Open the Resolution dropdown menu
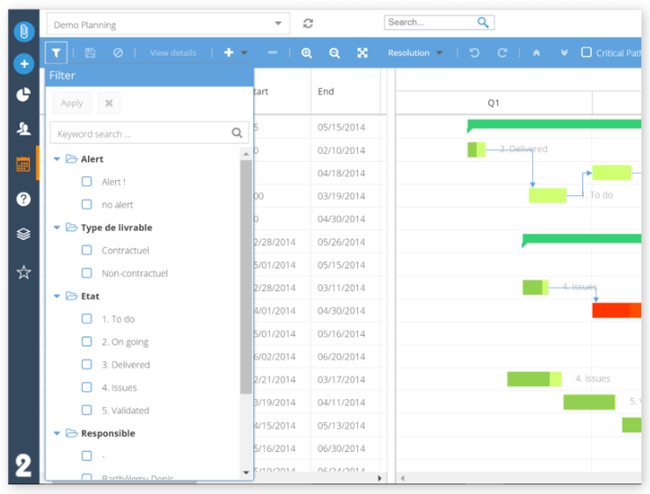The width and height of the screenshot is (650, 494). (x=415, y=53)
